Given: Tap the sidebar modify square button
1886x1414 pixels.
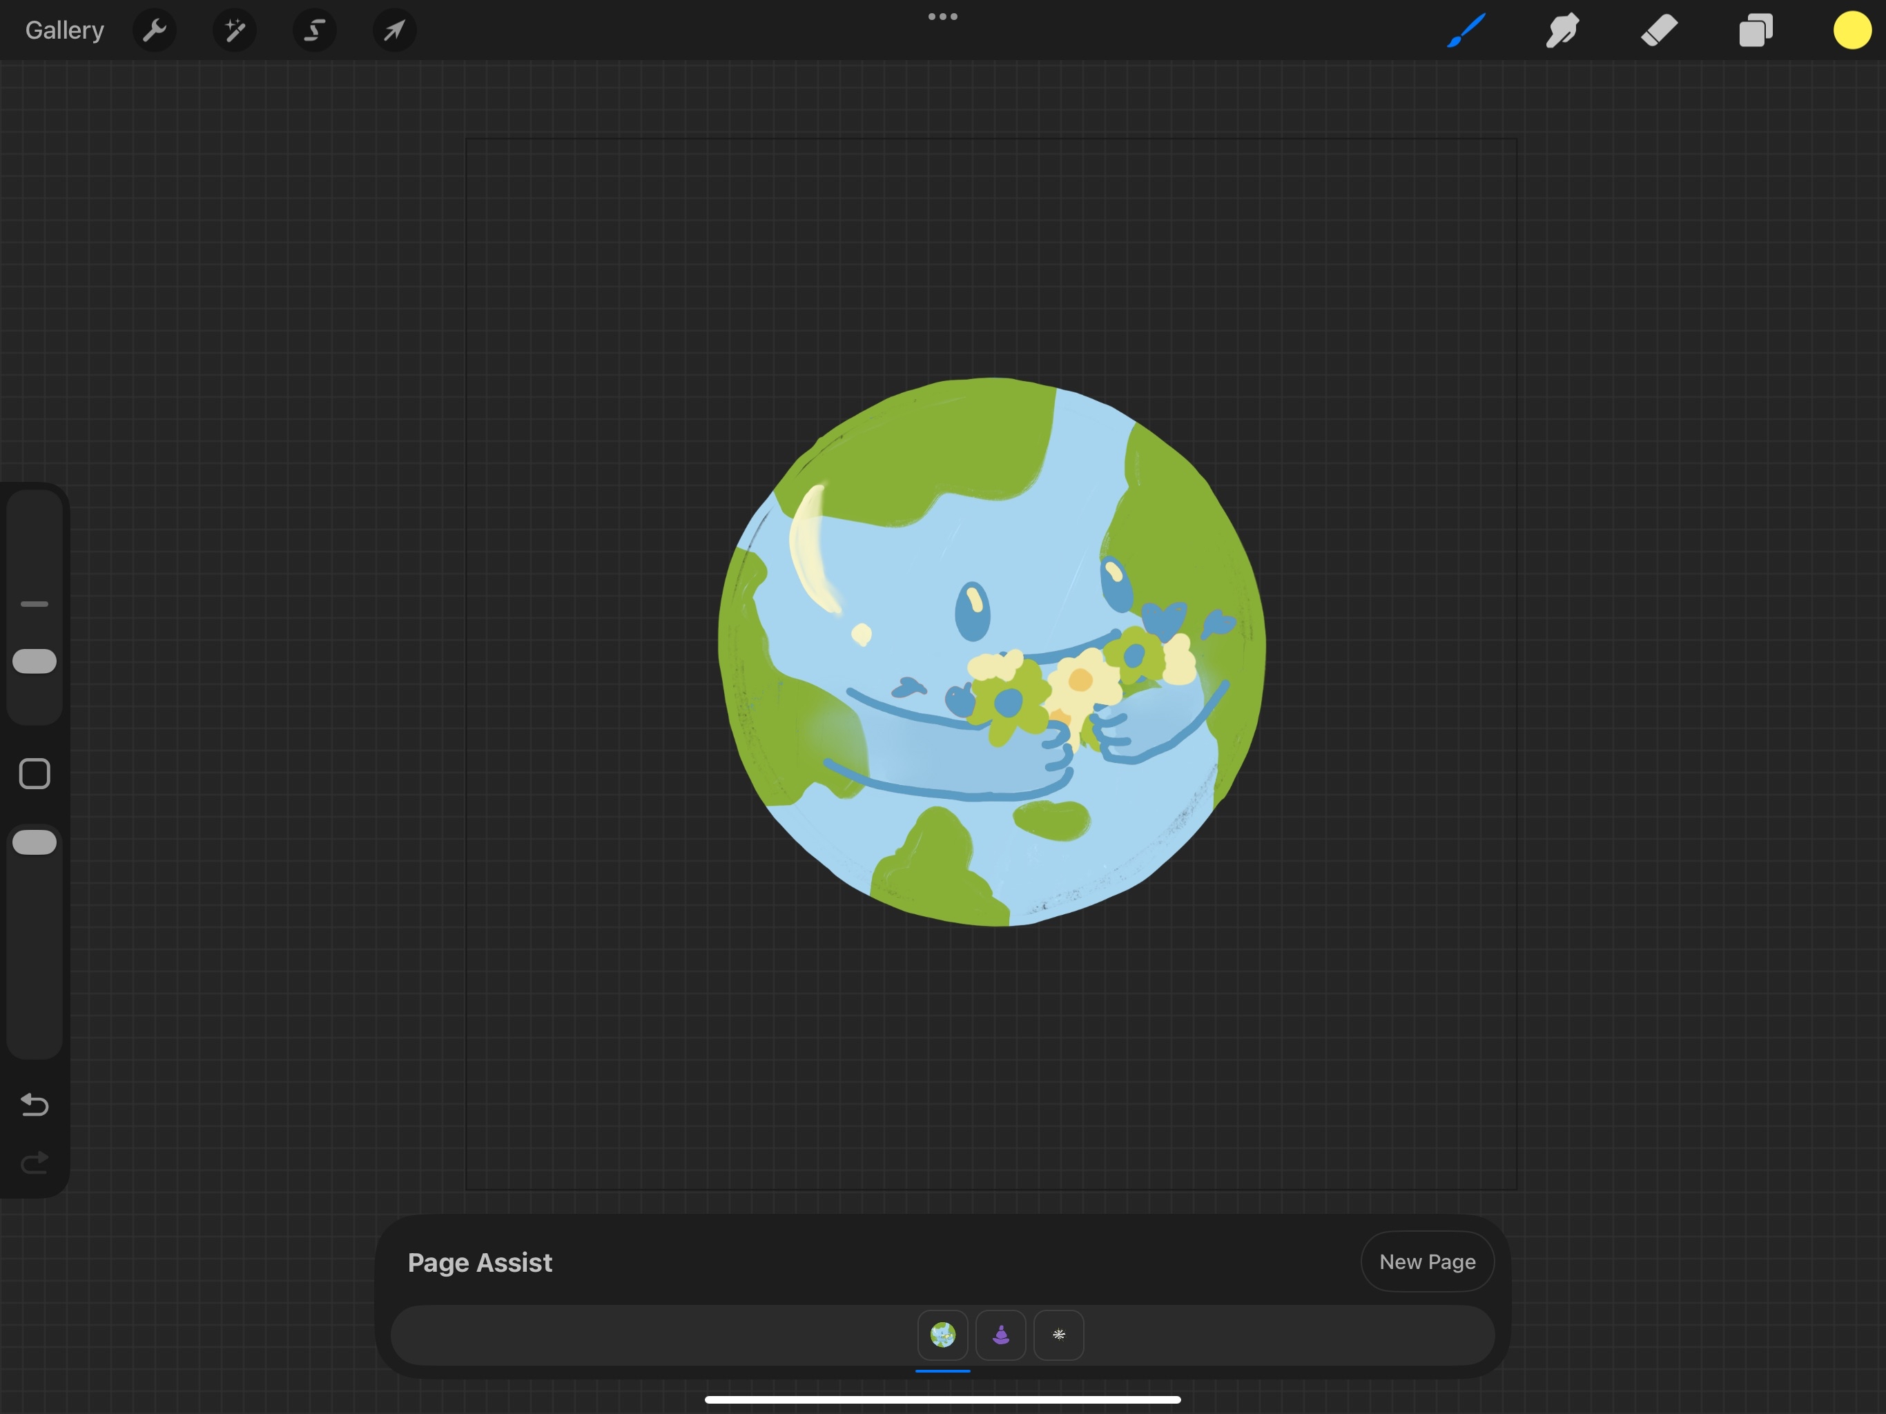Looking at the screenshot, I should (x=35, y=773).
